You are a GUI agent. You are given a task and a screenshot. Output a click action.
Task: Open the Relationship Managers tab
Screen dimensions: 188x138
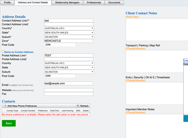pyautogui.click(x=67, y=3)
